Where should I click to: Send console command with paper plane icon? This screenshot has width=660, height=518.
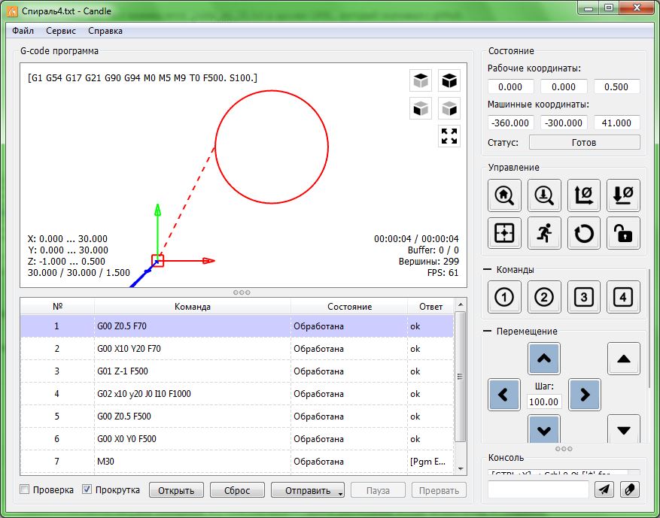pyautogui.click(x=604, y=489)
